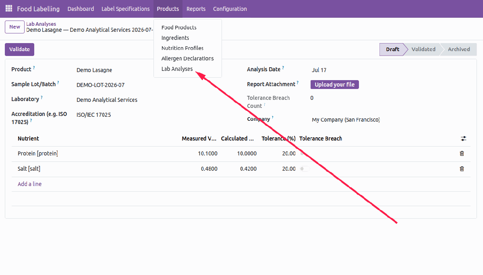Open the Reports menu
This screenshot has width=483, height=275.
pyautogui.click(x=196, y=8)
